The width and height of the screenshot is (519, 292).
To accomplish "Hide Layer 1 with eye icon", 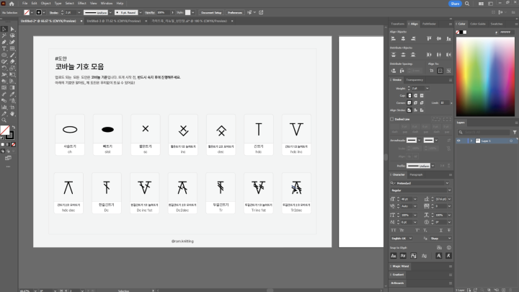I will [459, 140].
